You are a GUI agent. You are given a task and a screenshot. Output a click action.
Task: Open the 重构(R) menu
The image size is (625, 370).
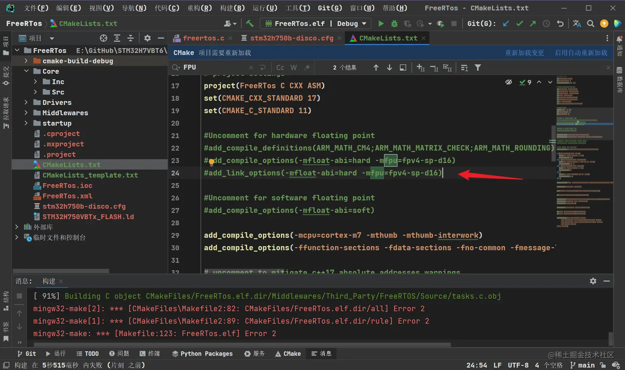click(200, 8)
